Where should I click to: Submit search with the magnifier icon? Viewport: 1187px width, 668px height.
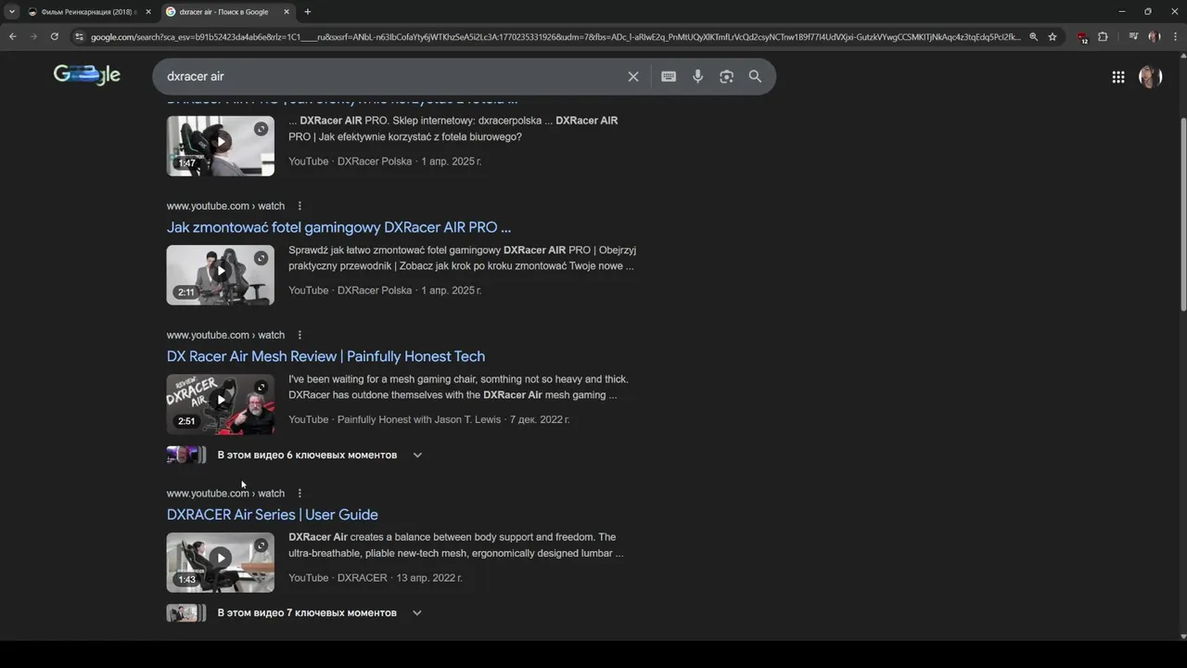[x=755, y=76]
